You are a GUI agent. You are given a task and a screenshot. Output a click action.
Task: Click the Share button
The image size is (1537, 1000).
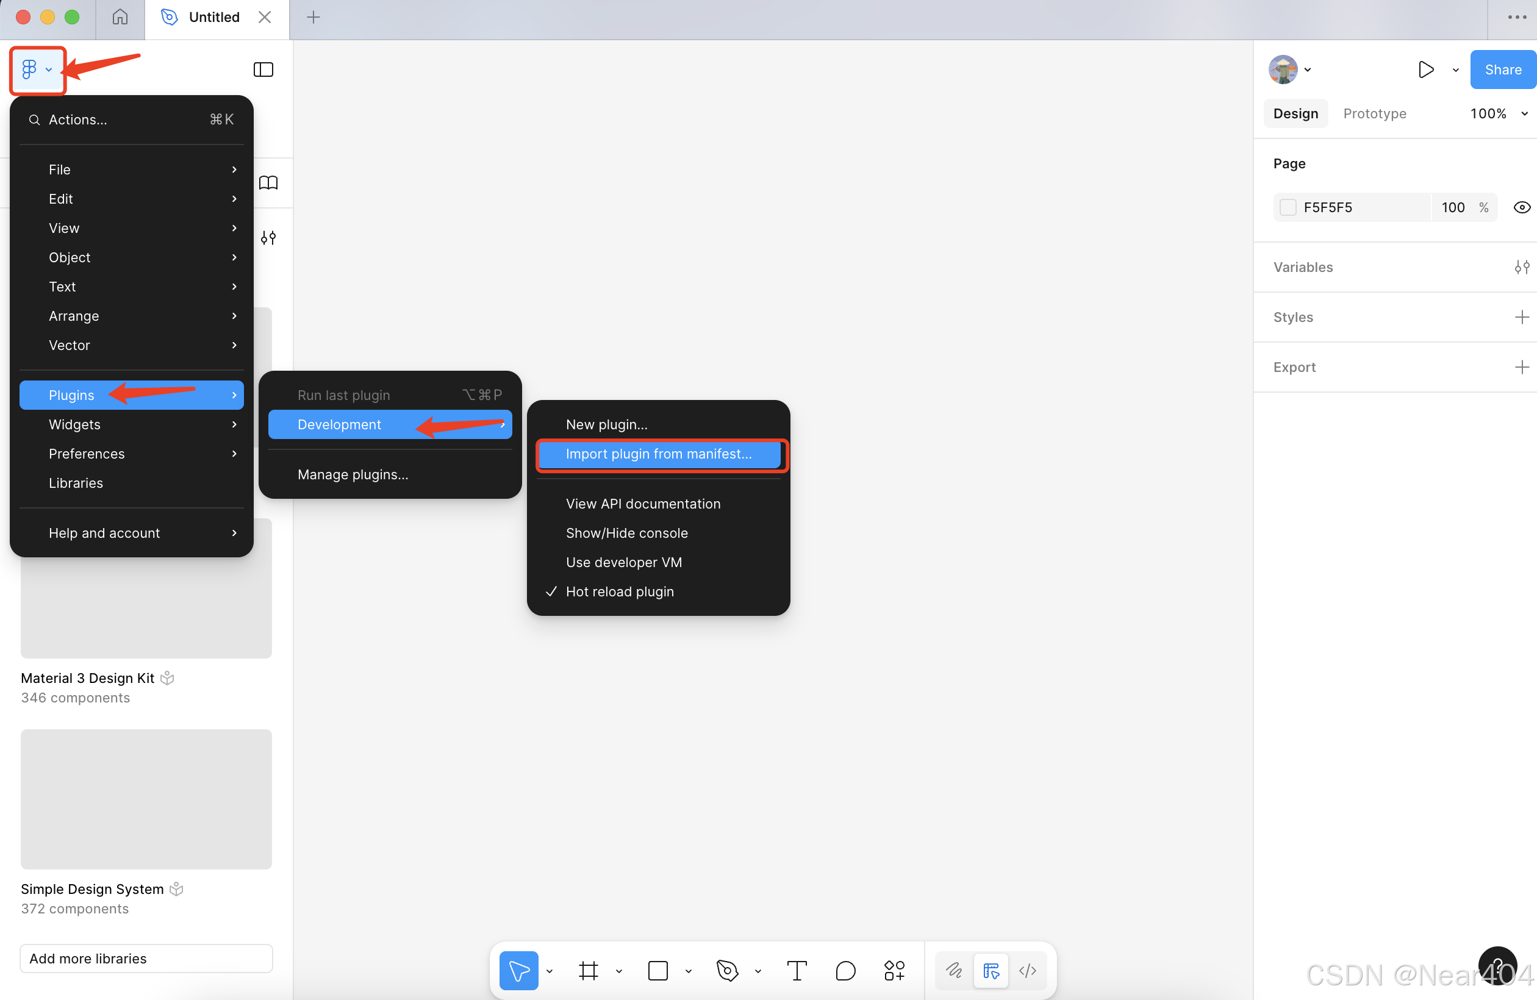(1503, 69)
